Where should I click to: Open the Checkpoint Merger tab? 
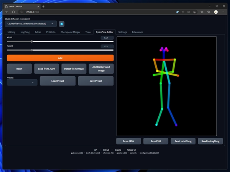[70, 32]
